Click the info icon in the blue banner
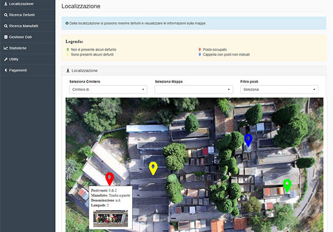Image resolution: width=333 pixels, height=232 pixels. click(67, 23)
